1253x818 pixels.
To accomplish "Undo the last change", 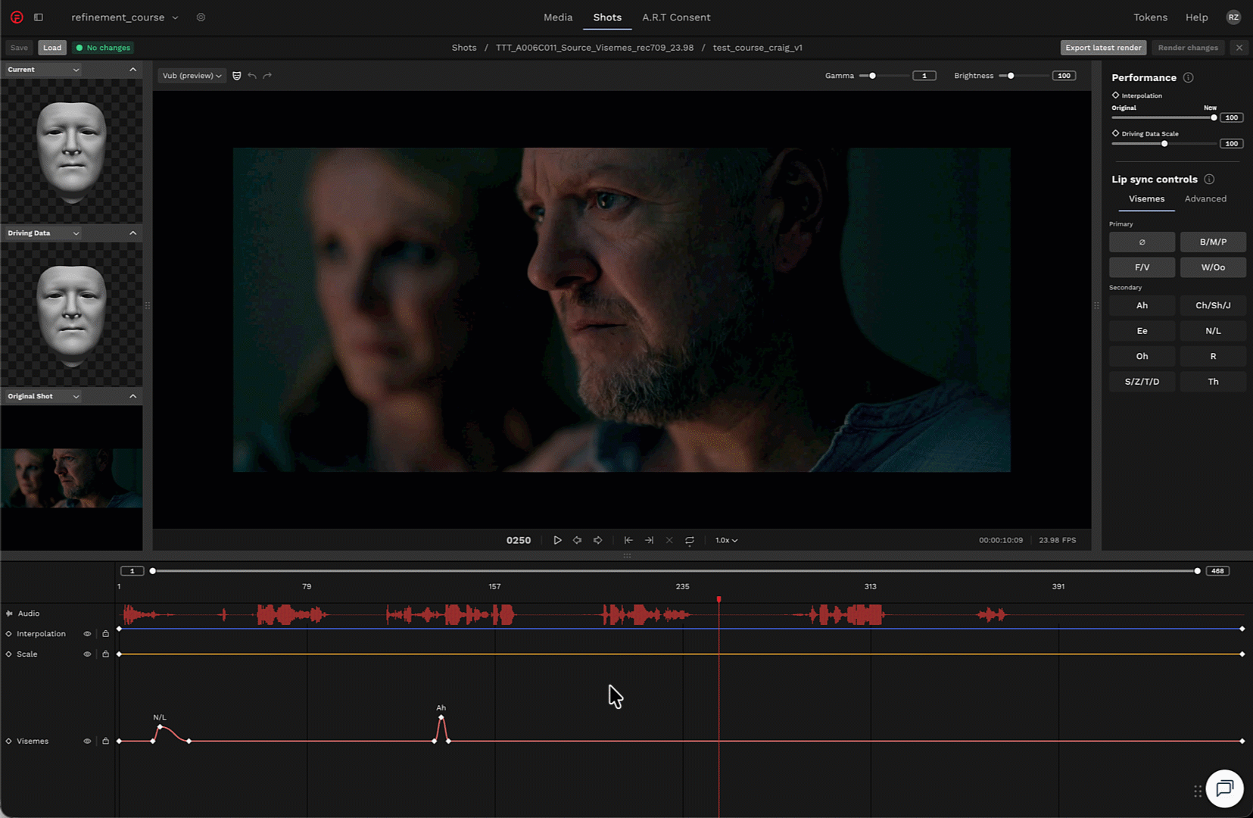I will coord(252,76).
